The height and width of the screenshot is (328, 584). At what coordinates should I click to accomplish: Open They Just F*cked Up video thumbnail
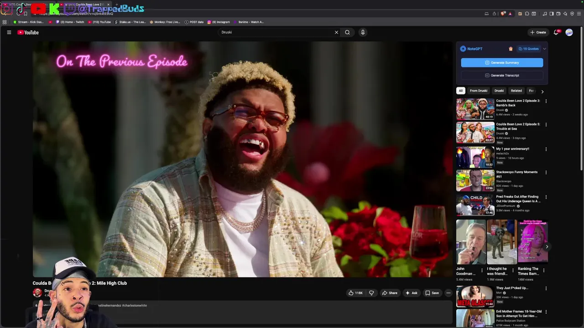tap(475, 296)
